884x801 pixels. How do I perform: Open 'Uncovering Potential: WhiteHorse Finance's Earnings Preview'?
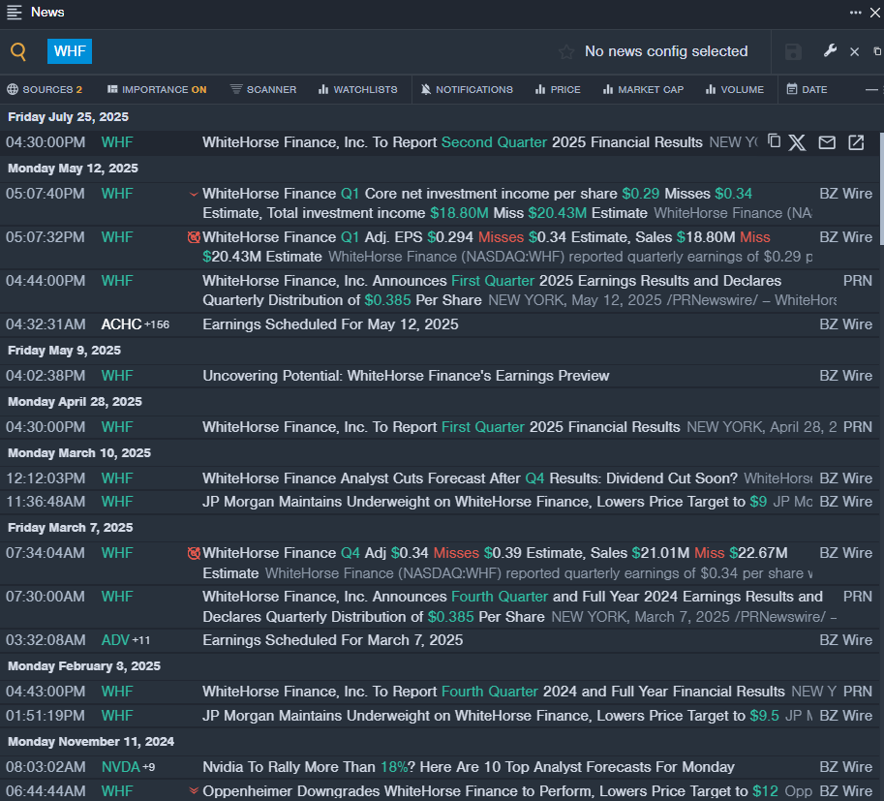[406, 376]
